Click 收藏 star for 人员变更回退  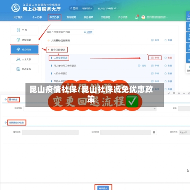pyautogui.click(x=168, y=58)
